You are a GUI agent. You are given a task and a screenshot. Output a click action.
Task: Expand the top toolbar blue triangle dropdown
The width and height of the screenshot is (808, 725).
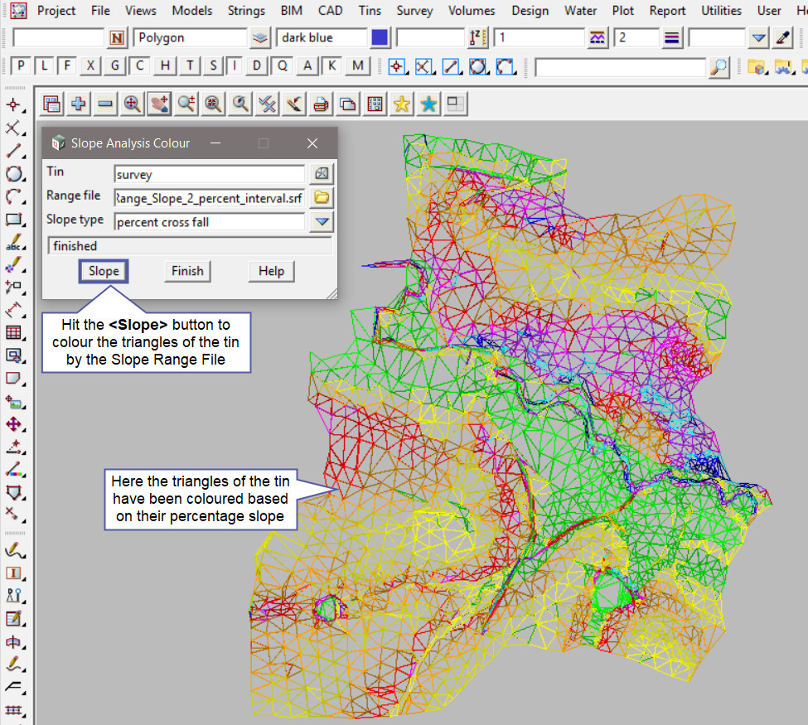[758, 37]
